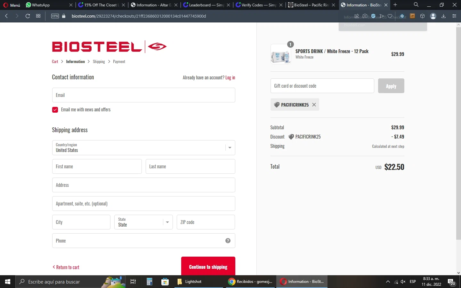
Task: Click the Log in link
Action: click(x=230, y=78)
